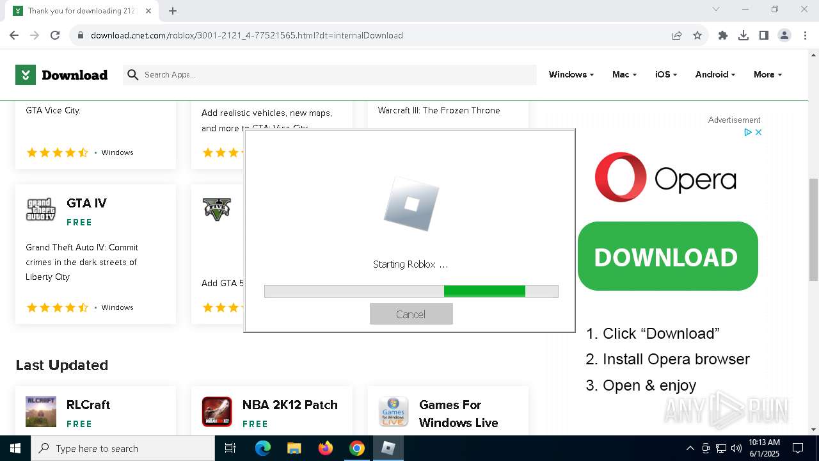Click the GTA Vice City star rating

click(x=58, y=152)
